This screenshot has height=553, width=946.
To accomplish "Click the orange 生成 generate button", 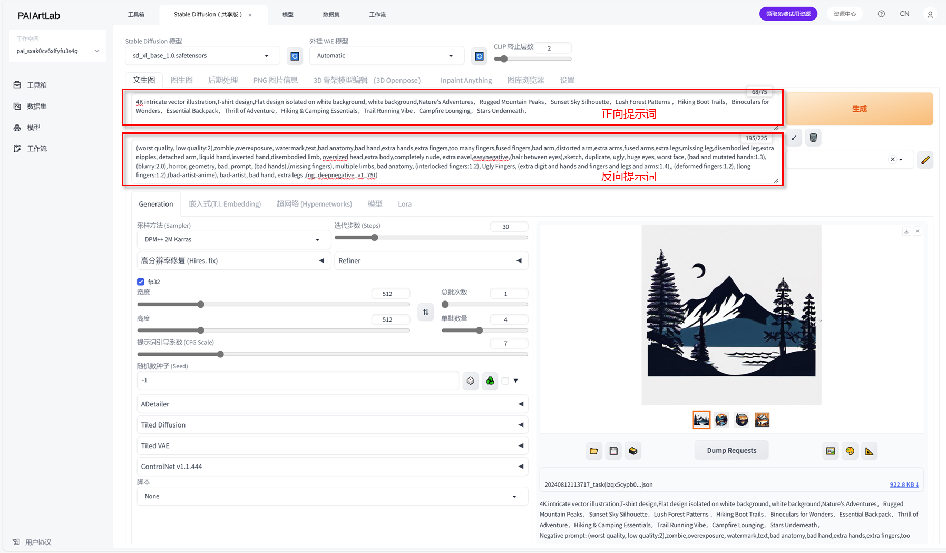I will 860,109.
